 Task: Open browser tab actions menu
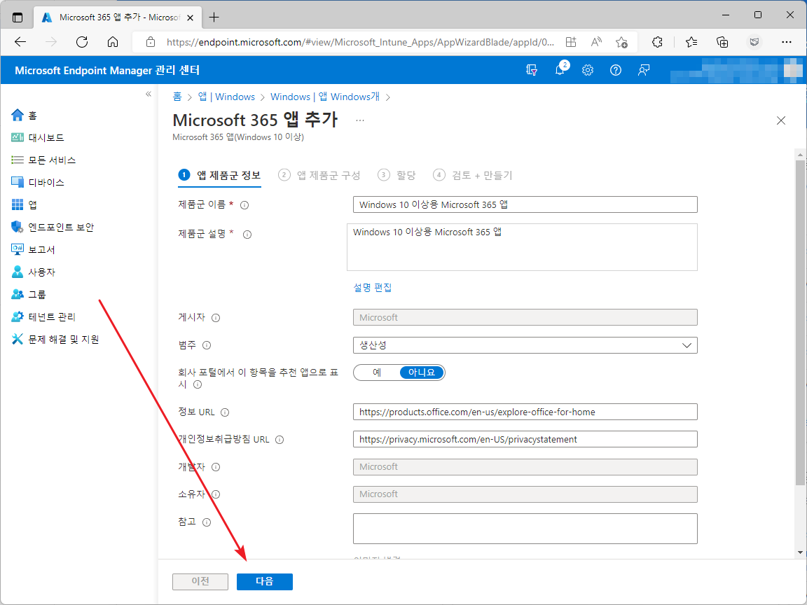(x=18, y=18)
